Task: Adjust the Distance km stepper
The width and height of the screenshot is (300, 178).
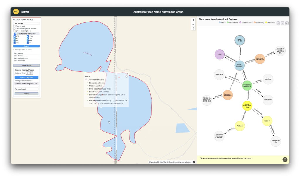Action: coord(31,73)
